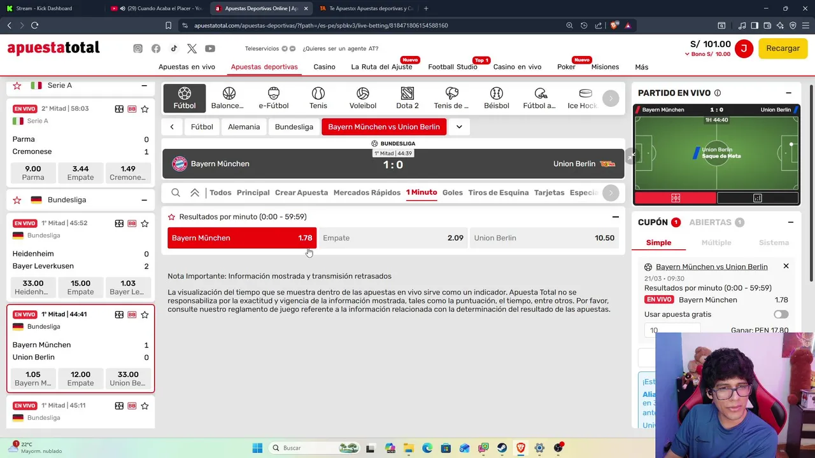This screenshot has height=458, width=815.
Task: Click the market search magnifier icon
Action: click(x=176, y=193)
